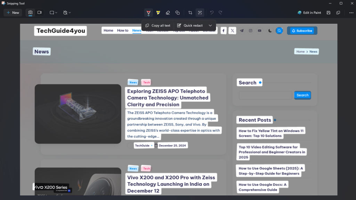Copy the snip to clipboard

[x=338, y=13]
